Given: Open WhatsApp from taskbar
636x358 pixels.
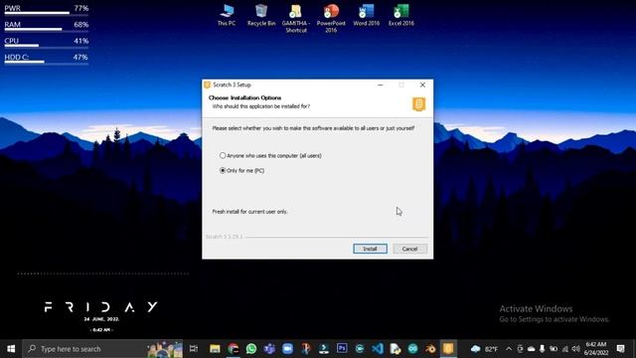Looking at the screenshot, I should [251, 349].
